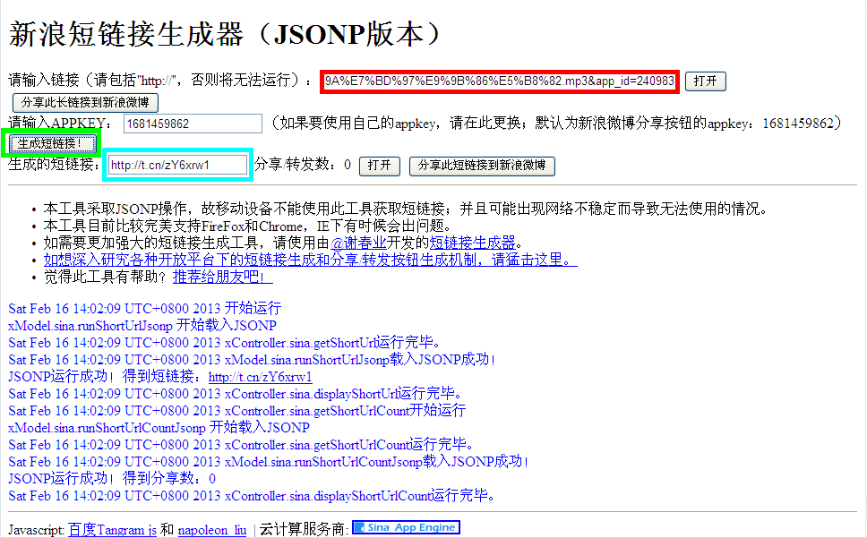Click log line xController.sina.displayShortUrl运行完毕
This screenshot has width=867, height=538.
coord(236,394)
